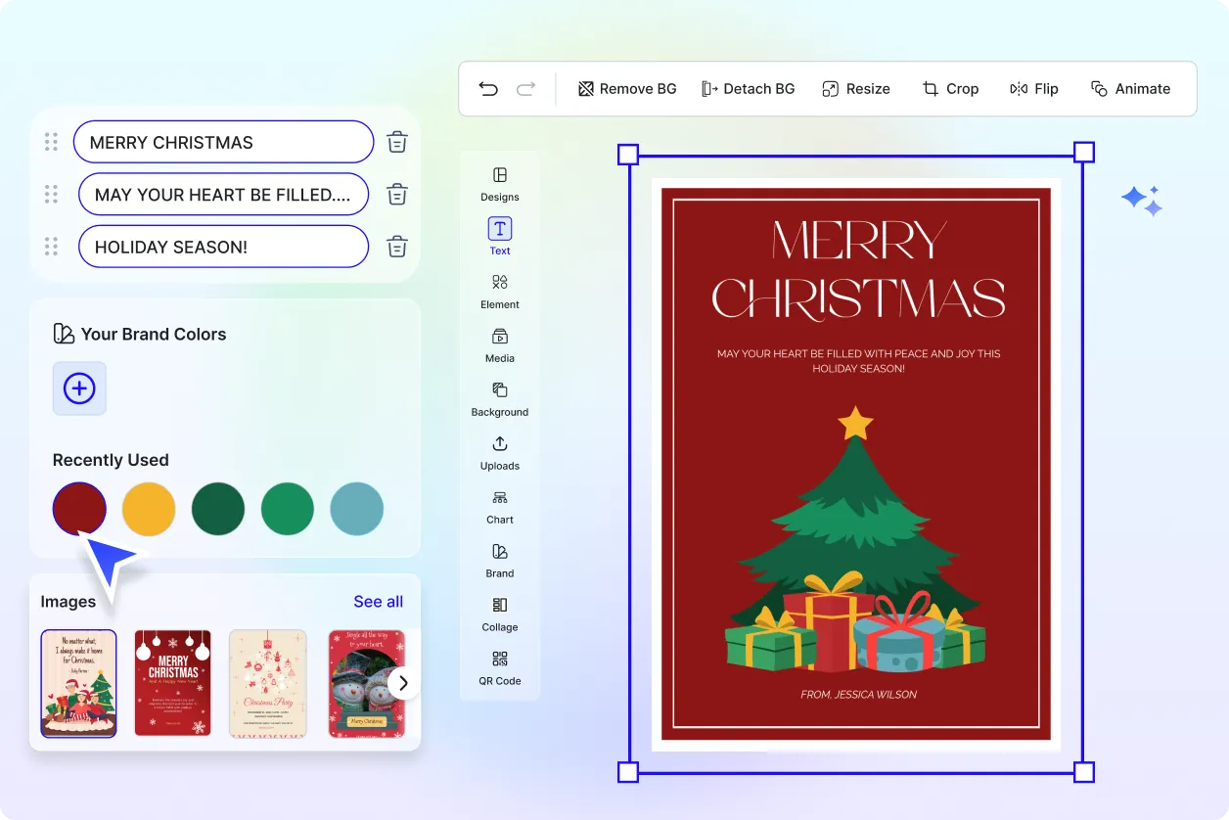Open the Brand section
This screenshot has height=820, width=1229.
point(499,559)
